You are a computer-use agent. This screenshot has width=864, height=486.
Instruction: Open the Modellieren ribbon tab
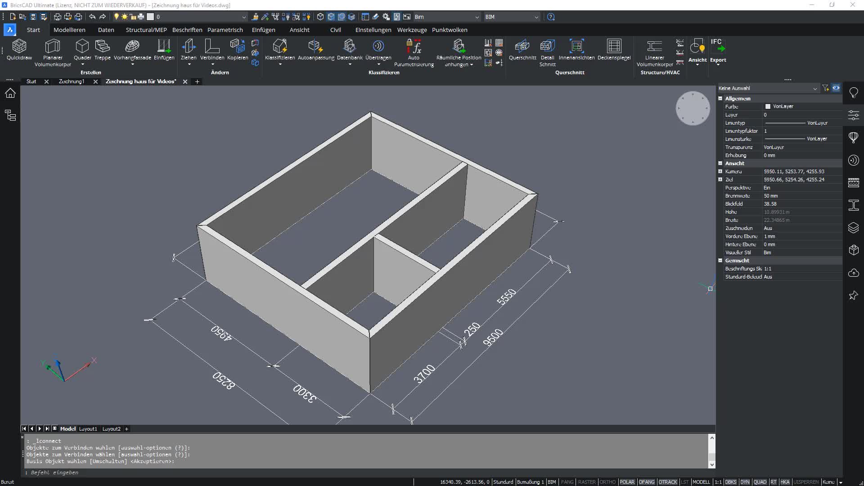[69, 30]
